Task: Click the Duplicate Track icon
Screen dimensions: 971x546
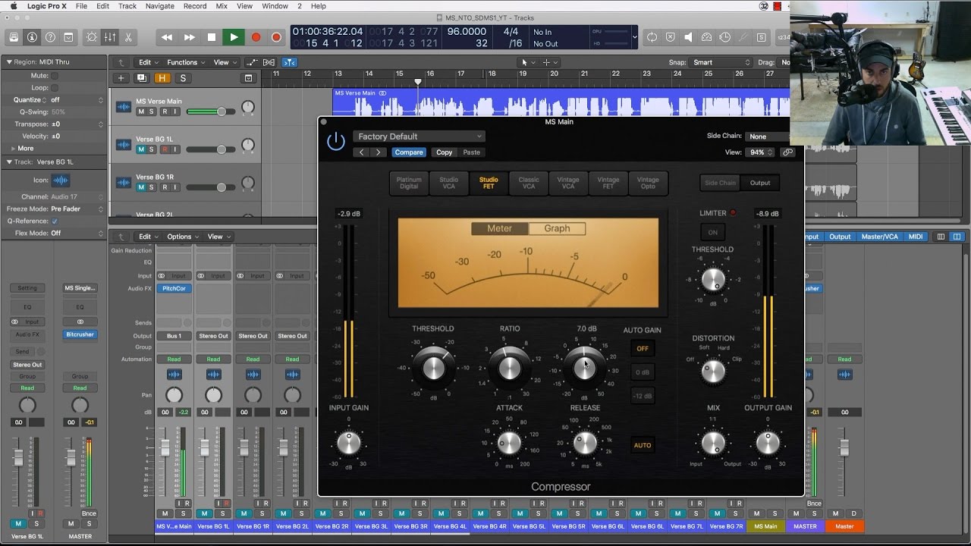Action: [141, 78]
